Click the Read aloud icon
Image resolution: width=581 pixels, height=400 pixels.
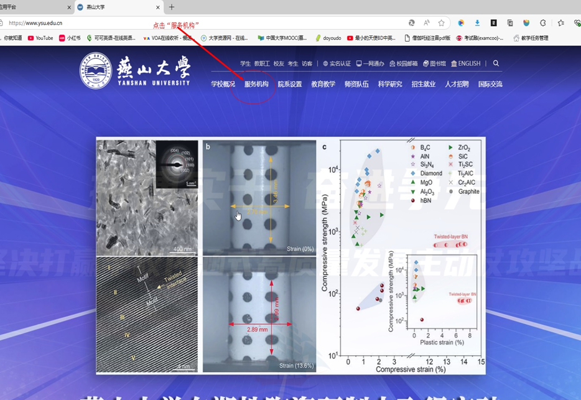[427, 23]
